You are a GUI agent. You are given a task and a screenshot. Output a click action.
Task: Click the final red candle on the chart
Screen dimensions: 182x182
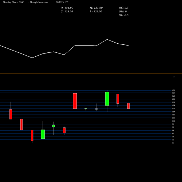[x=128, y=106]
